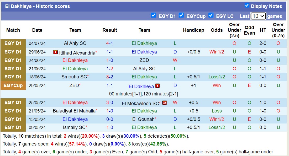Open Al Ahly SC team link in 04/07/24 row
Viewport: 289px width, 156px height.
(x=75, y=43)
